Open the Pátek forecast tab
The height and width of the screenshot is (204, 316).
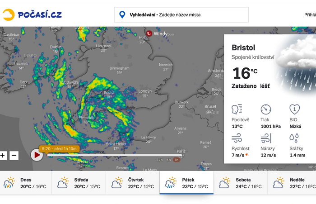[186, 183]
